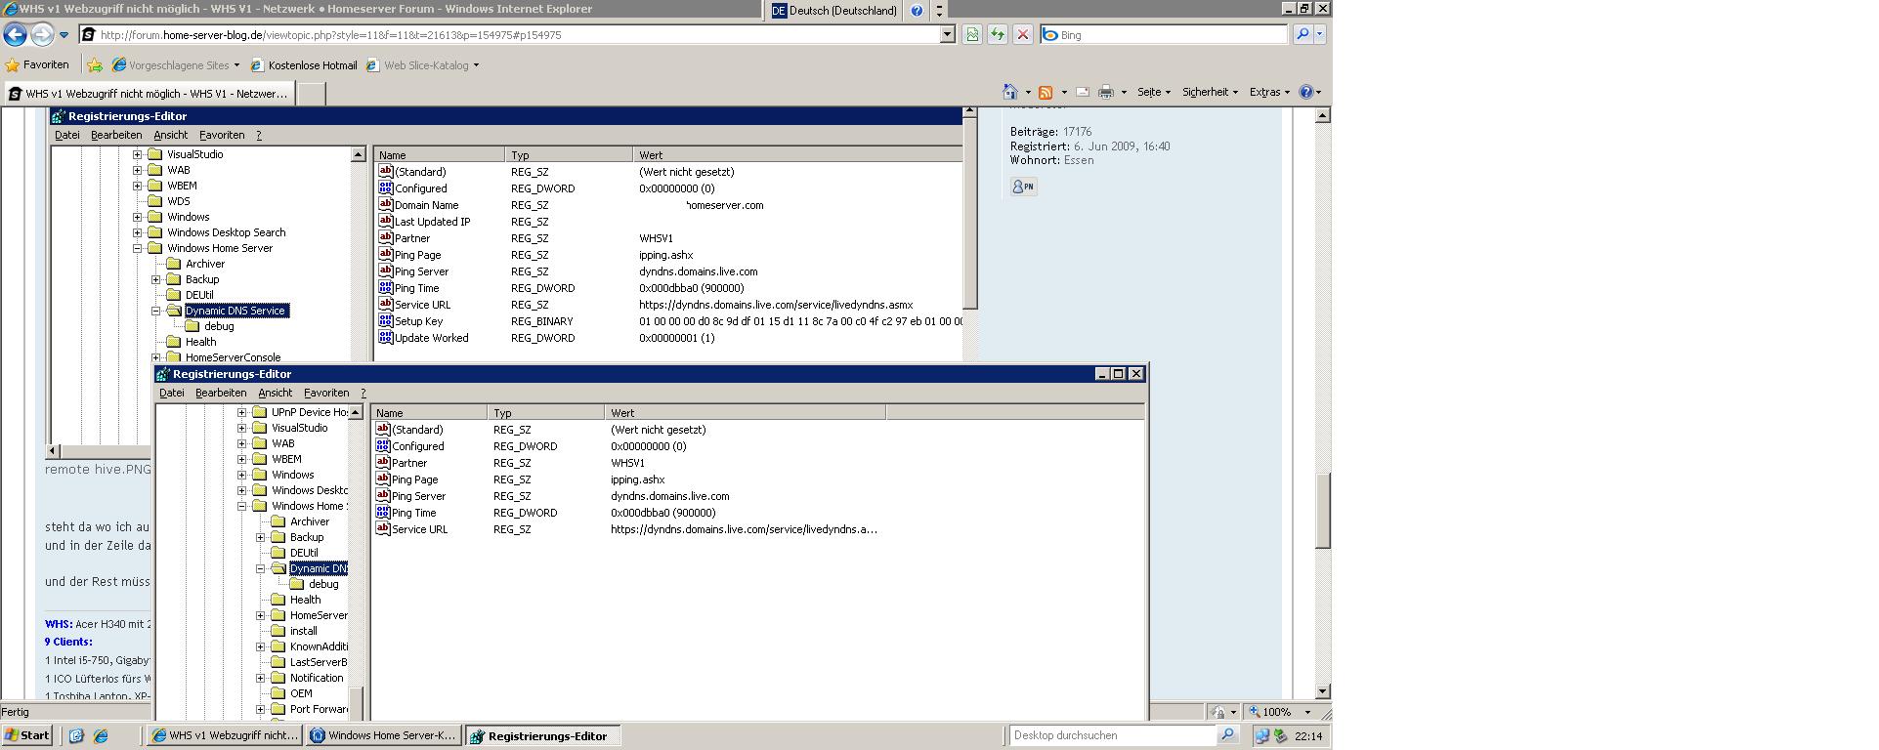Expand the WBEM node in upper registry tree
Viewport: 1879px width, 750px height.
138,186
